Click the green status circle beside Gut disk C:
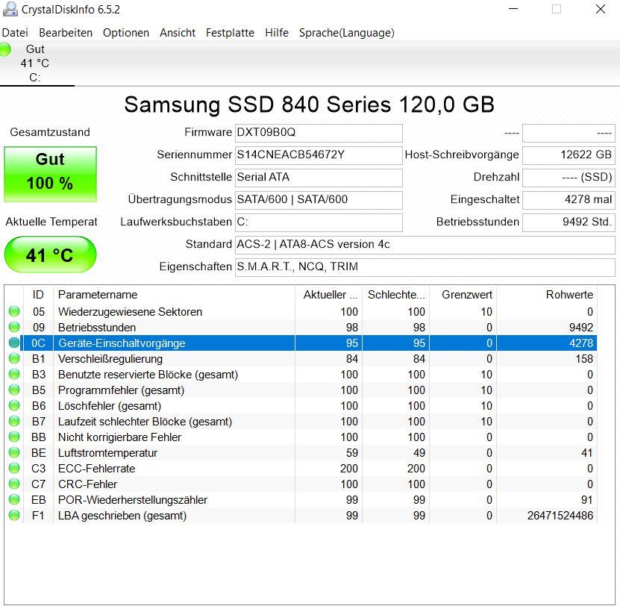This screenshot has width=620, height=606. click(4, 50)
